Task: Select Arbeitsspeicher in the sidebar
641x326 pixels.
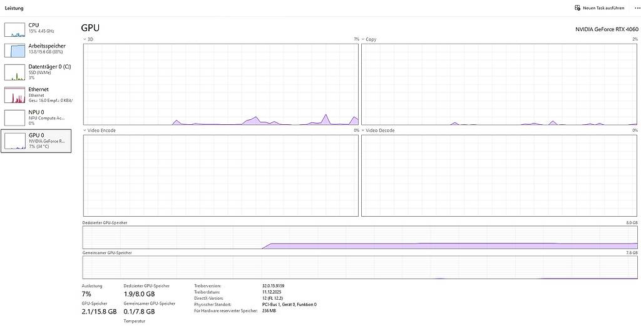Action: pos(36,49)
